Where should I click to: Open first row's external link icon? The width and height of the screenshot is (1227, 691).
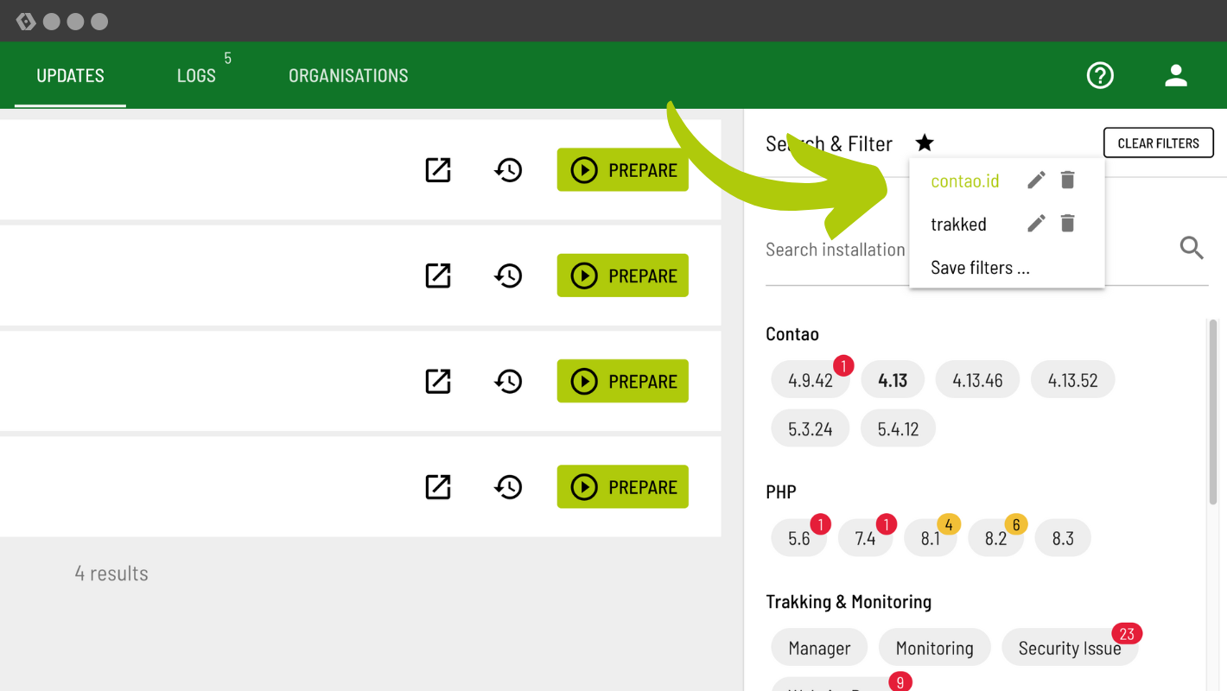[438, 170]
